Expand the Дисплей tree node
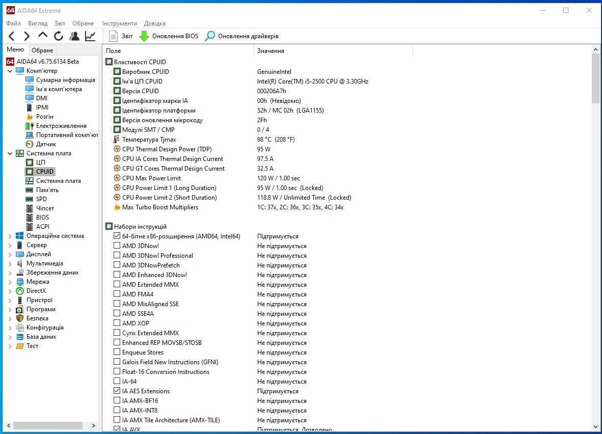 pyautogui.click(x=10, y=255)
